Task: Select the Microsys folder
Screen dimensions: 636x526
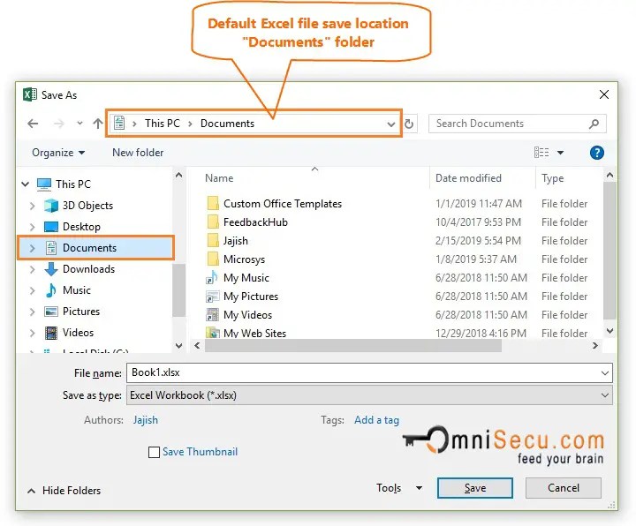Action: pos(244,259)
